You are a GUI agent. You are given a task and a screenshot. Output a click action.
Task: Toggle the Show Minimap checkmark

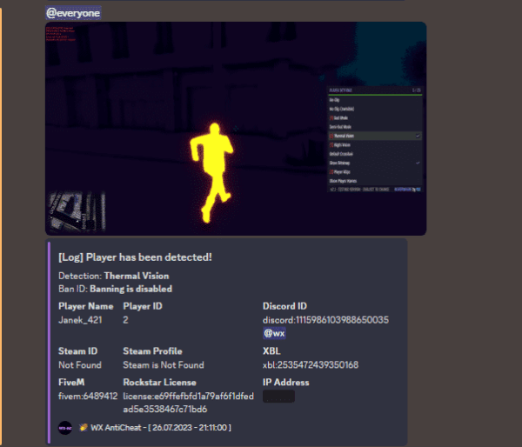point(418,163)
